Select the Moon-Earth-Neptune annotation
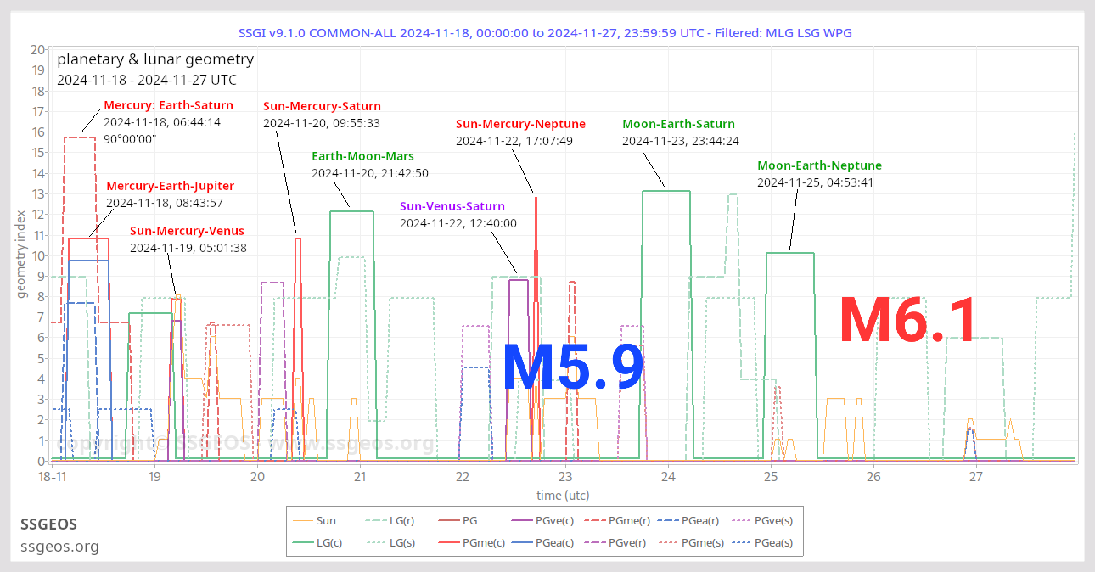 pyautogui.click(x=821, y=165)
